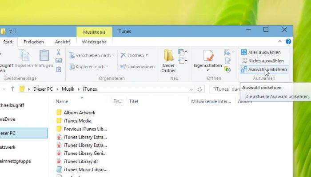Click the copy path icon below scissors
Image resolution: width=311 pixels, height=177 pixels.
(59, 61)
